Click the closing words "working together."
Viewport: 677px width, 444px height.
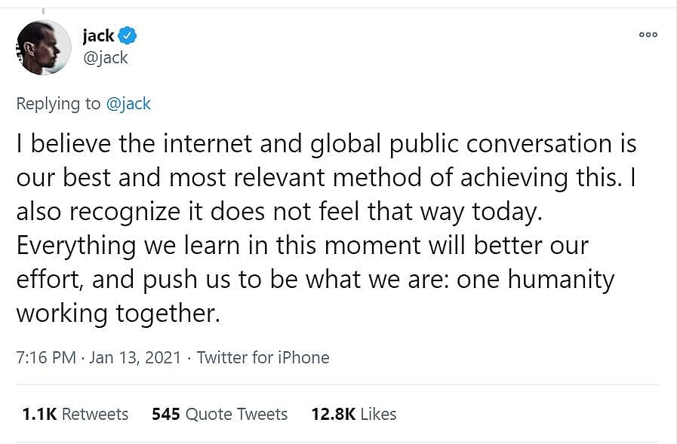coord(118,313)
